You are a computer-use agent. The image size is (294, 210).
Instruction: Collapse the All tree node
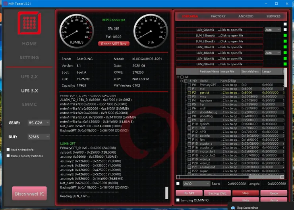pos(178,77)
